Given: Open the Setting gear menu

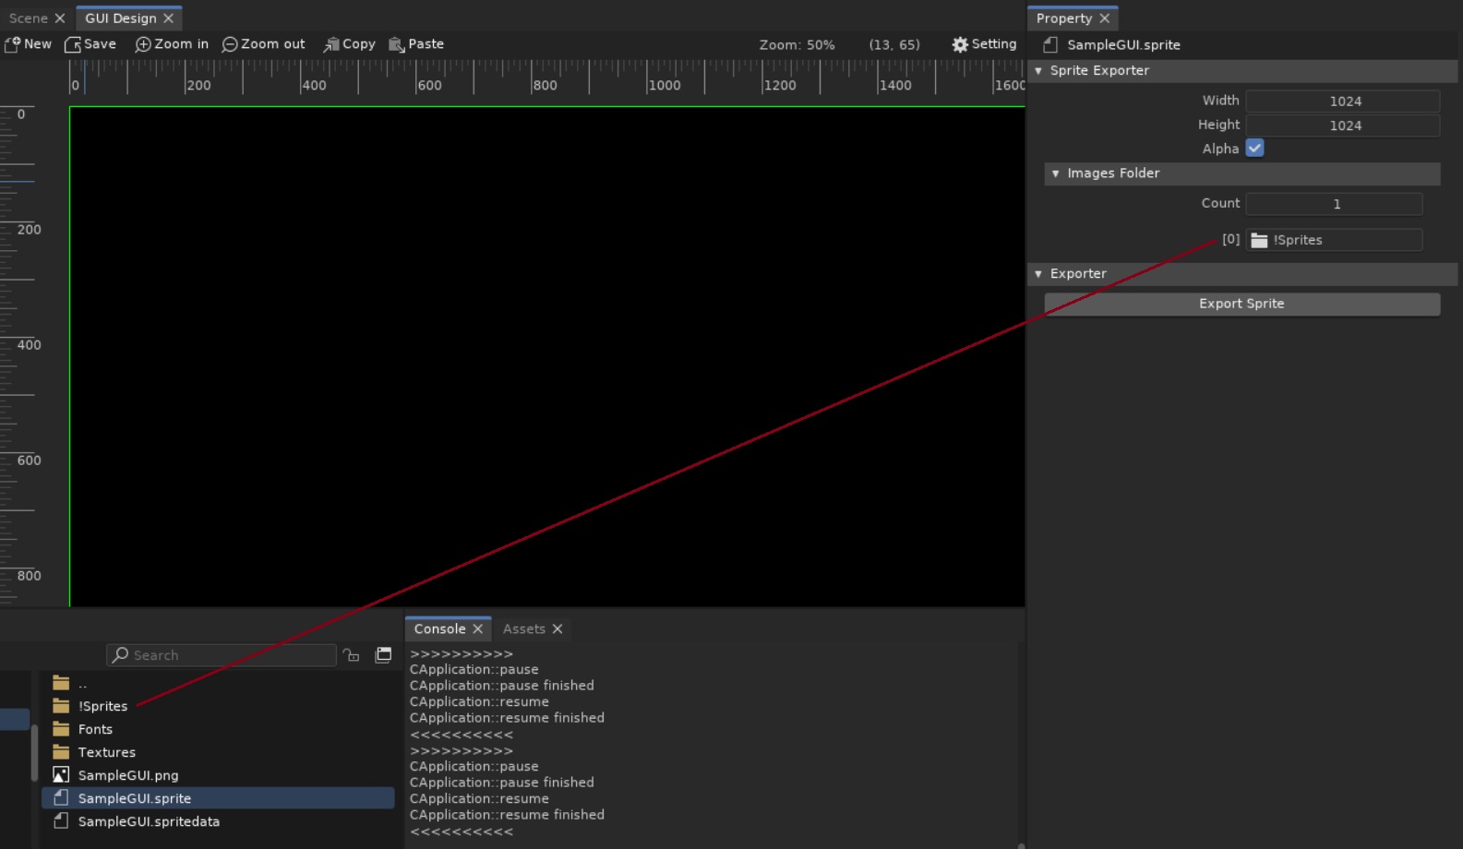Looking at the screenshot, I should pyautogui.click(x=984, y=44).
